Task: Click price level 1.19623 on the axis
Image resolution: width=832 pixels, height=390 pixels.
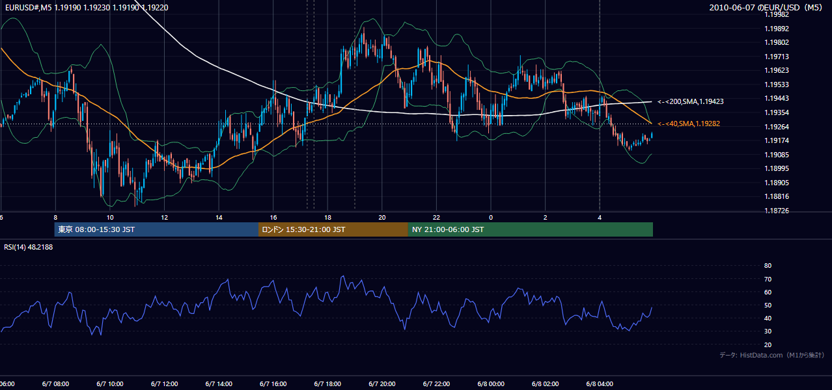Action: pyautogui.click(x=776, y=70)
